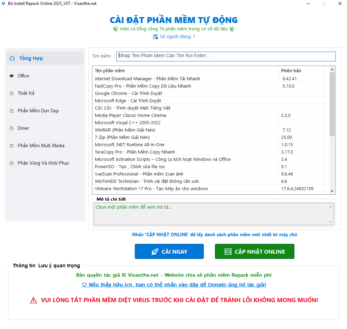The height and width of the screenshot is (329, 347).
Task: Select 7-Zip (Phần Mềm Giải Nén) row
Action: point(211,137)
